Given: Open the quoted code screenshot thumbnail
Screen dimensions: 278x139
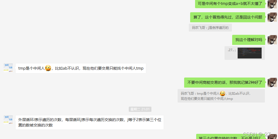Looking at the screenshot, I should tap(249, 53).
